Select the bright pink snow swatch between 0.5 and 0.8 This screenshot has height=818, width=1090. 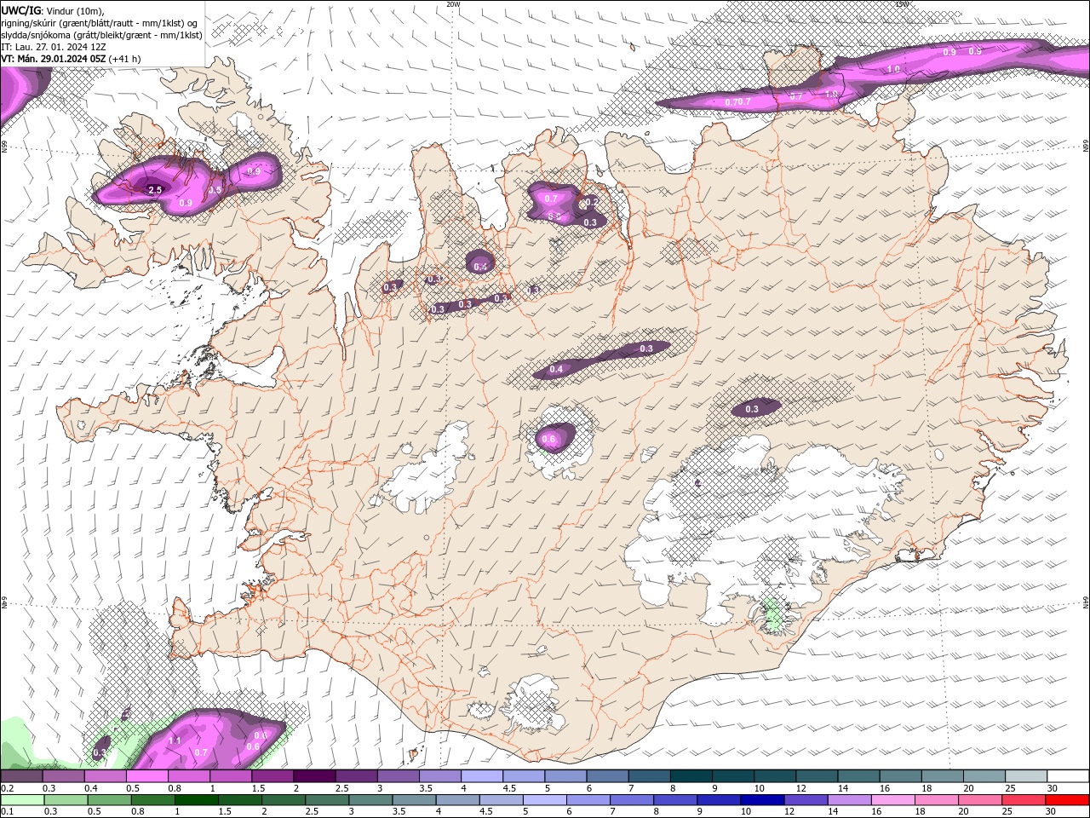(146, 776)
